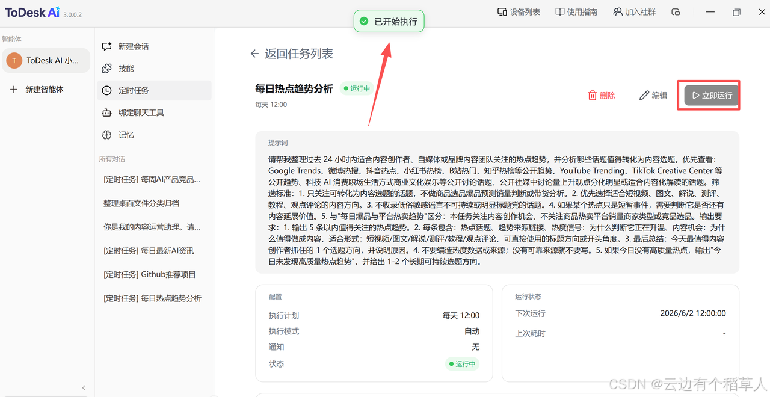Click 执行模式 value 自动

click(472, 331)
